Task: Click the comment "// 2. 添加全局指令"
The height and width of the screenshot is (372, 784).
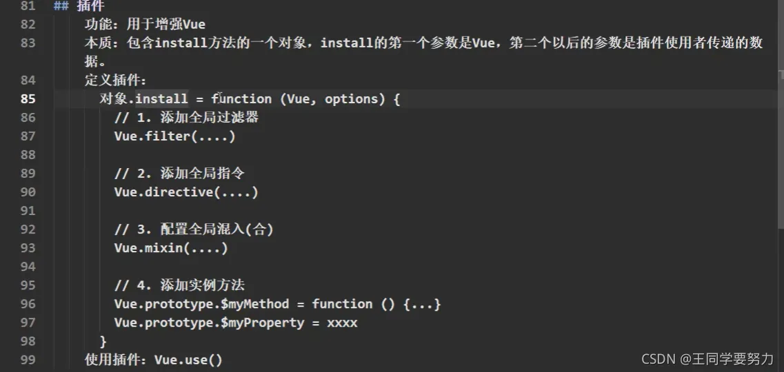Action: 179,174
